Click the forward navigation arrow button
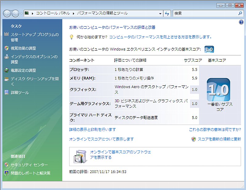Viewport: 246px width, 190px height. tap(15, 14)
